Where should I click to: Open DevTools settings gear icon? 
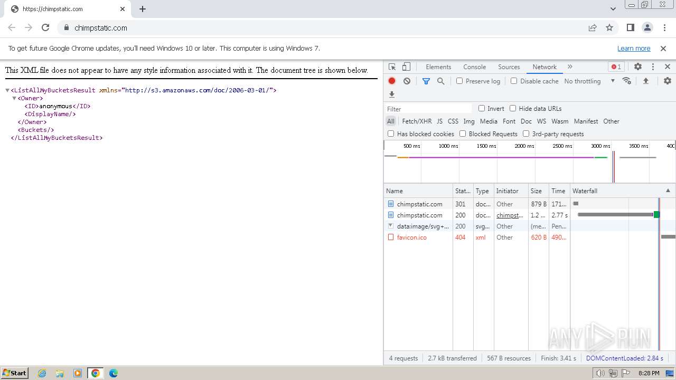638,67
